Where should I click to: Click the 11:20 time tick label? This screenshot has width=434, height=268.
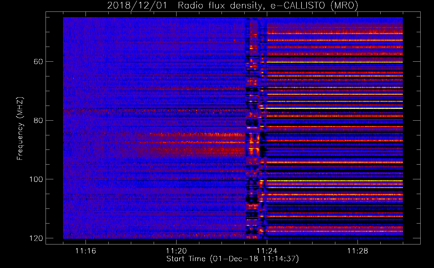pyautogui.click(x=176, y=251)
